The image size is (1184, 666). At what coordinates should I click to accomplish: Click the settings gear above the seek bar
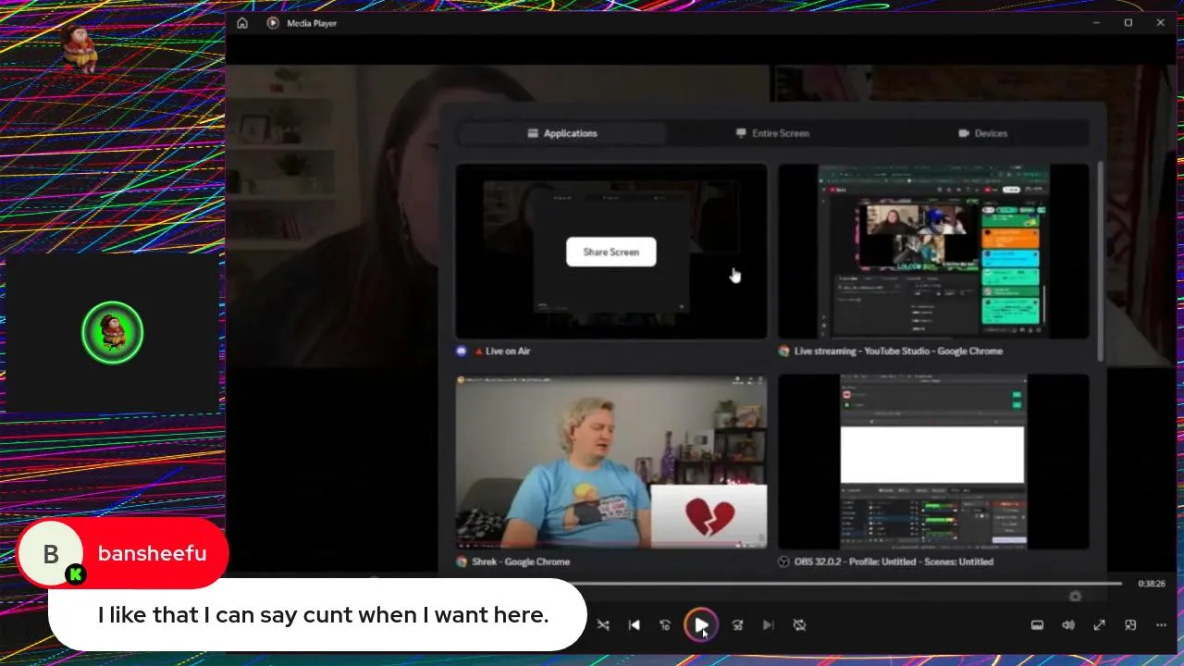click(x=1075, y=597)
